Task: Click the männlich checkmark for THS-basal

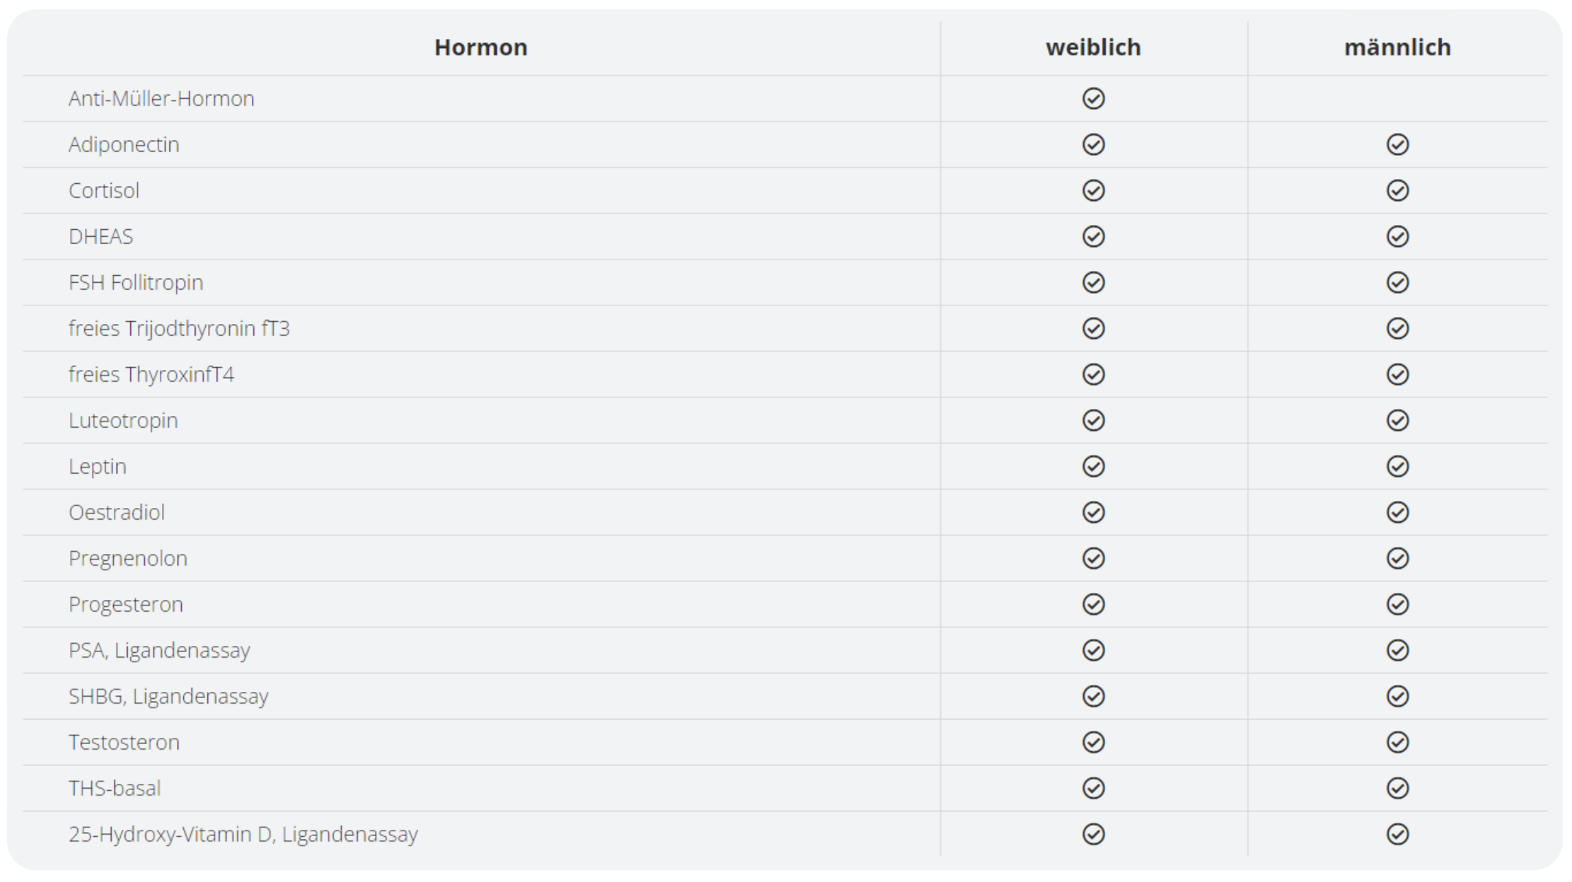Action: pos(1397,789)
